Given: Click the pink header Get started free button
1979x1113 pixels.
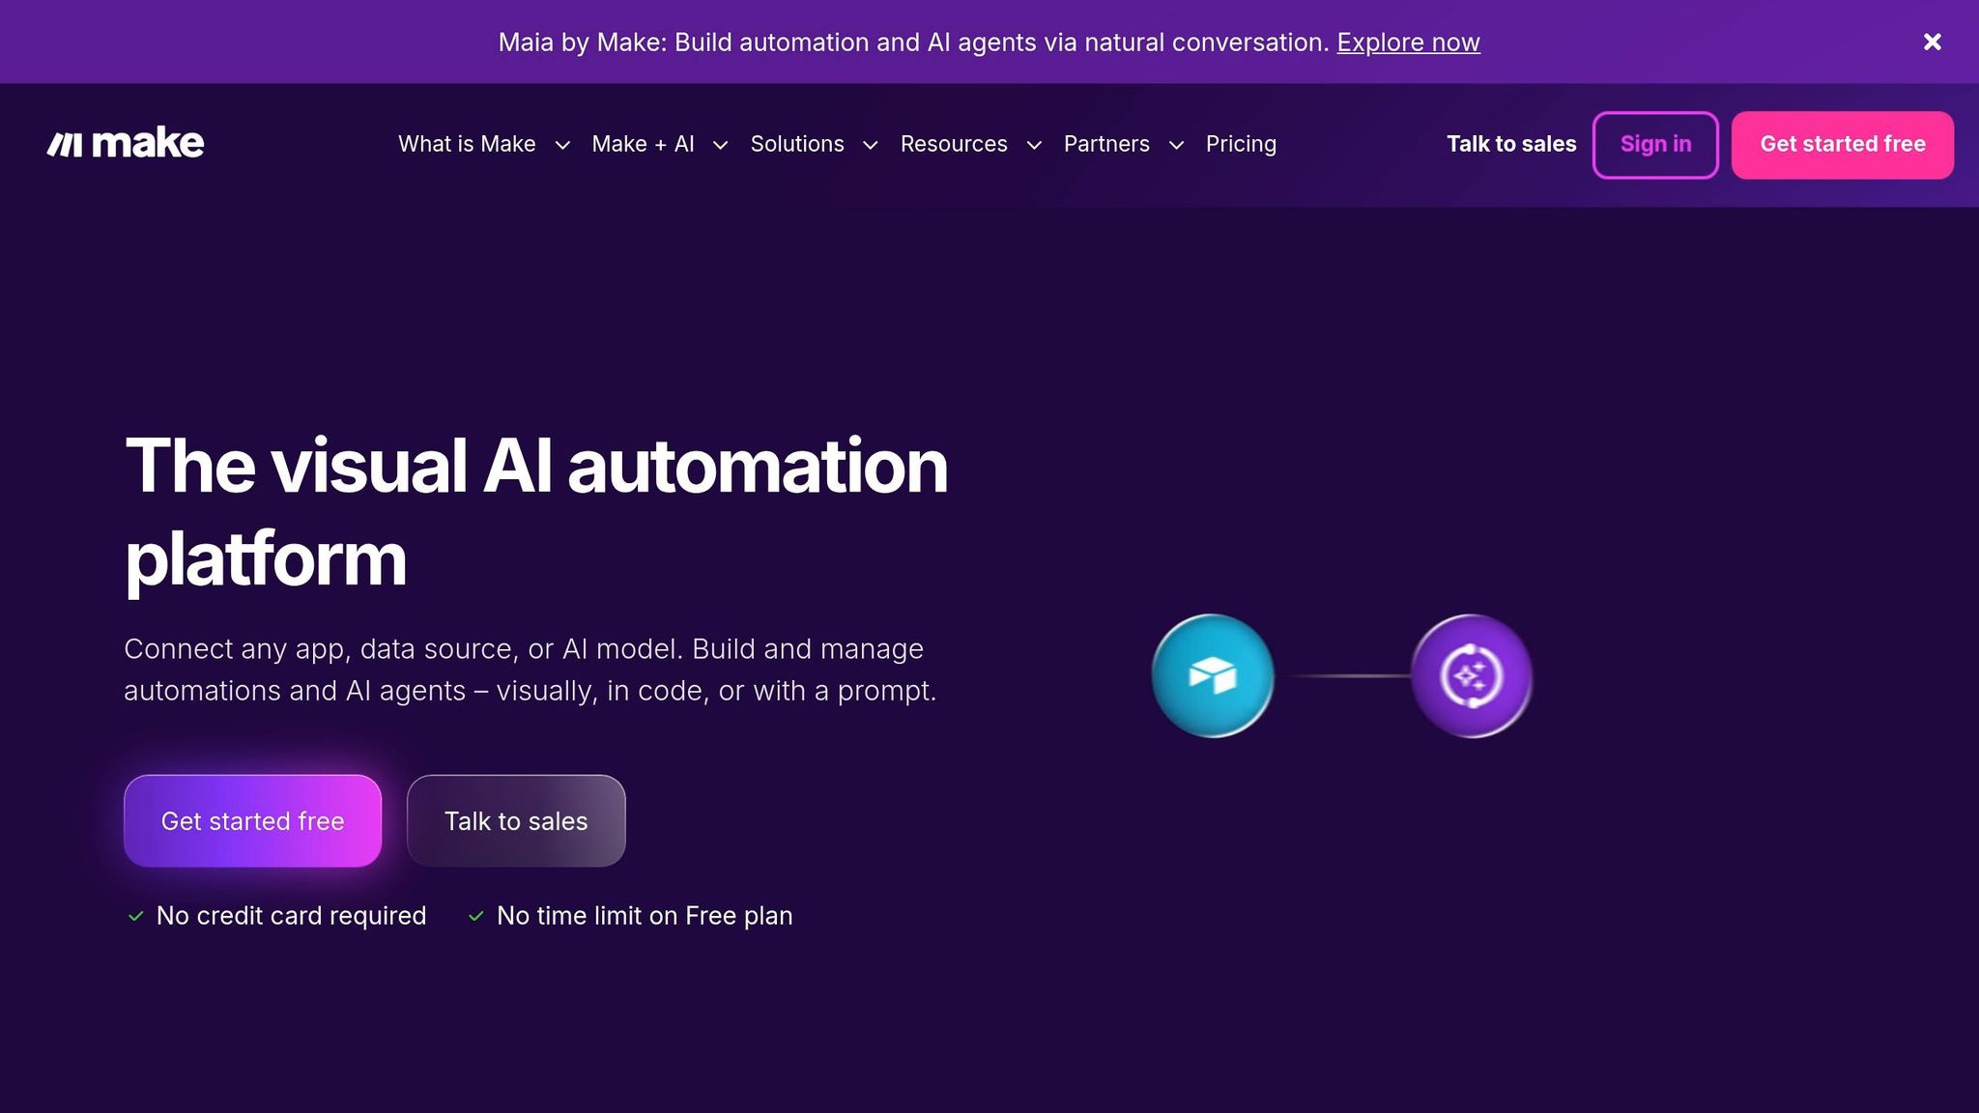Looking at the screenshot, I should 1842,145.
